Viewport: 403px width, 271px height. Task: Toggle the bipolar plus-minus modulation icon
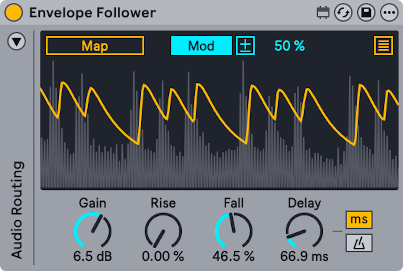(246, 46)
